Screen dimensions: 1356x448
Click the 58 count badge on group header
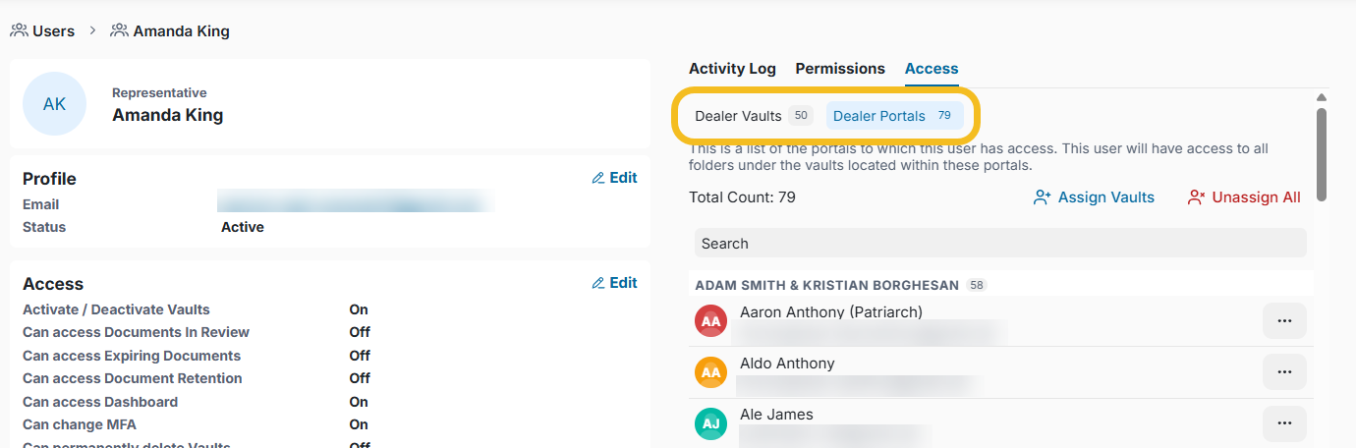(x=977, y=285)
